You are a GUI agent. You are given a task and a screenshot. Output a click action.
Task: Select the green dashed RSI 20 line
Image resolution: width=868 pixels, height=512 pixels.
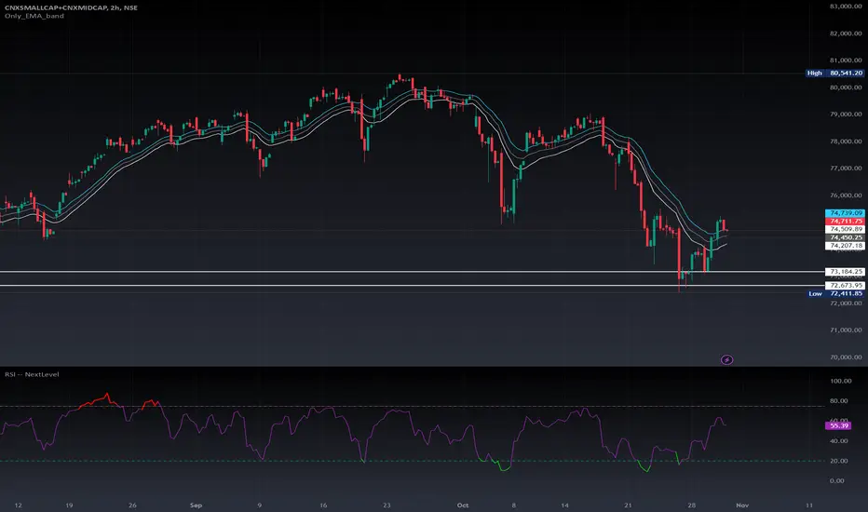pos(413,461)
